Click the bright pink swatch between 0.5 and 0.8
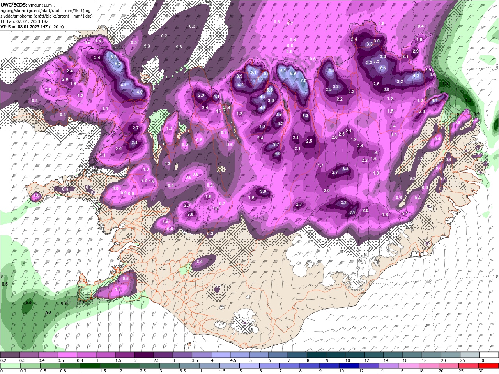The height and width of the screenshot is (374, 499). (67, 355)
